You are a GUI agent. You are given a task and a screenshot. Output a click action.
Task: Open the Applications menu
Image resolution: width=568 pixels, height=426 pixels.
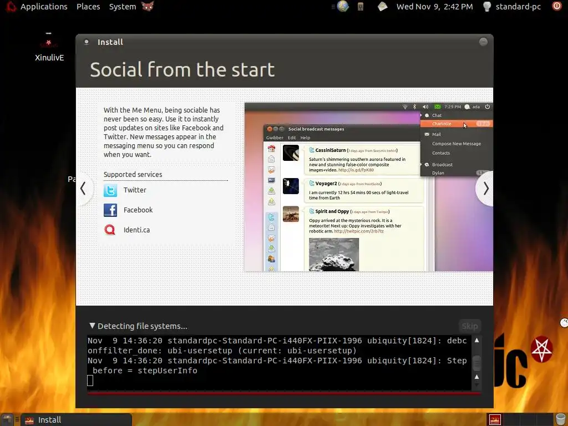[43, 7]
